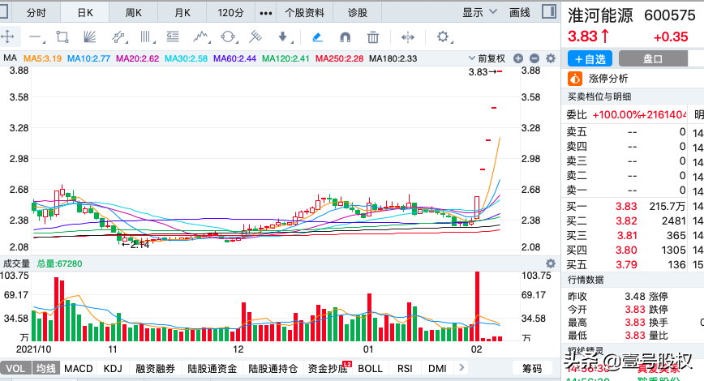Open drawing toolbar settings gear
This screenshot has height=381, width=704.
443,36
